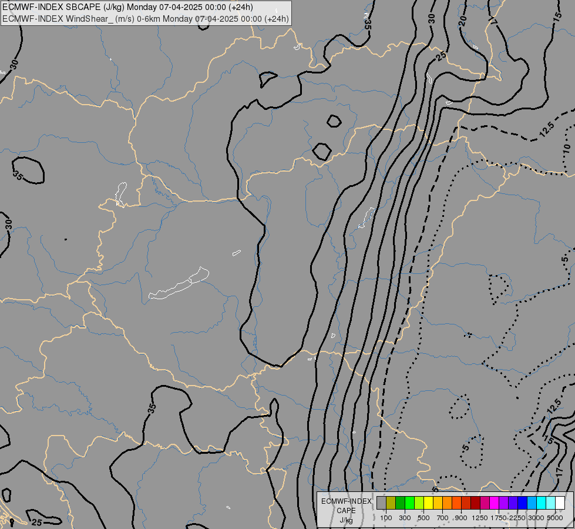This screenshot has width=575, height=529.
Task: Select the olive swatch in CAPE legend
Action: pos(391,503)
